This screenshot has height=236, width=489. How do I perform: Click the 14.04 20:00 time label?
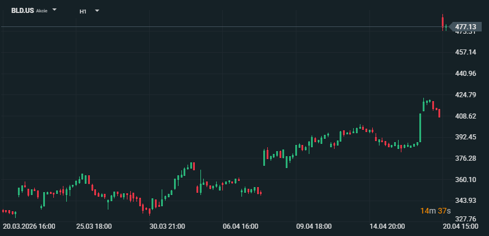pyautogui.click(x=387, y=226)
